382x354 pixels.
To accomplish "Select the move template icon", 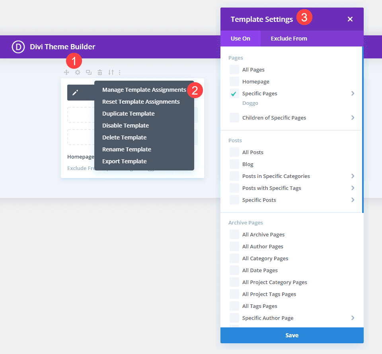I will [66, 72].
